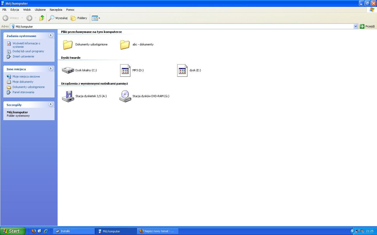
Task: Select the Stacja dyskietek 3,5 (A:) icon
Action: pyautogui.click(x=68, y=96)
